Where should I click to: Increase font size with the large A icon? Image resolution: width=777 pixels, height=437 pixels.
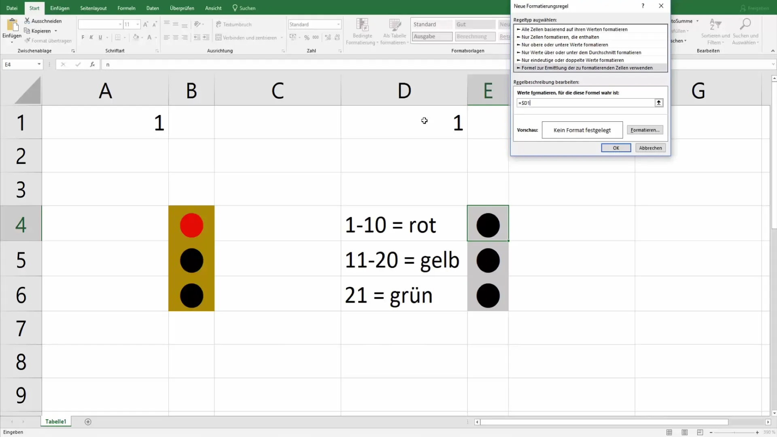pos(146,24)
